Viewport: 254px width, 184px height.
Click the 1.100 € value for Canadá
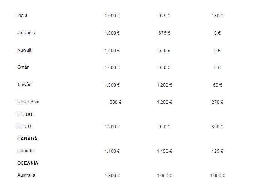(112, 151)
